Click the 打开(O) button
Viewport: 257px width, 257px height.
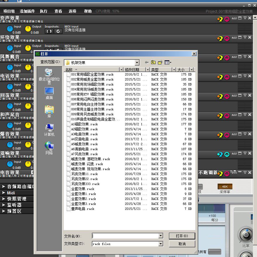182,236
